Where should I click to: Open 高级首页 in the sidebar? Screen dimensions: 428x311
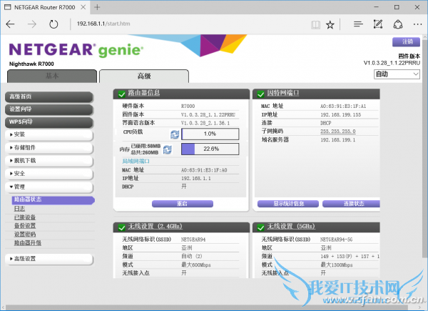(49, 97)
